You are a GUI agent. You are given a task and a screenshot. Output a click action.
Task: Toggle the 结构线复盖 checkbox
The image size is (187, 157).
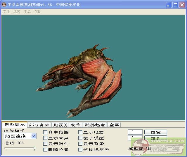pos(80,150)
